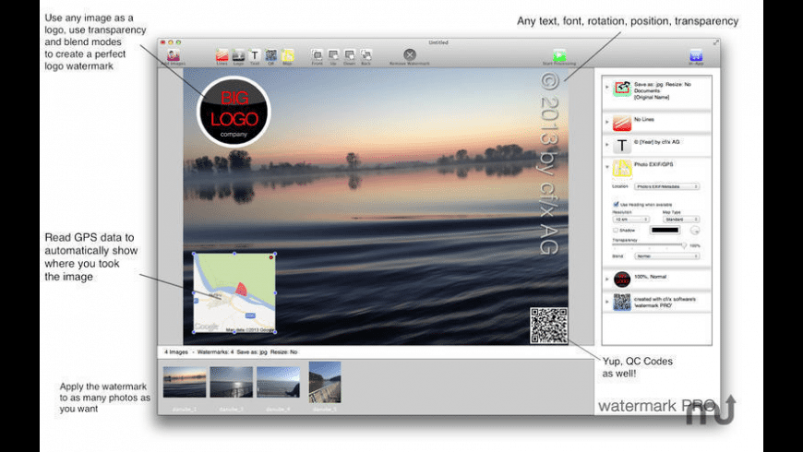Viewport: 803px width, 452px height.
Task: Select the Logo watermark tool
Action: [x=238, y=55]
